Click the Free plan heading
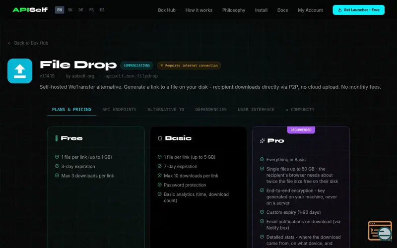This screenshot has height=248, width=397. click(71, 138)
